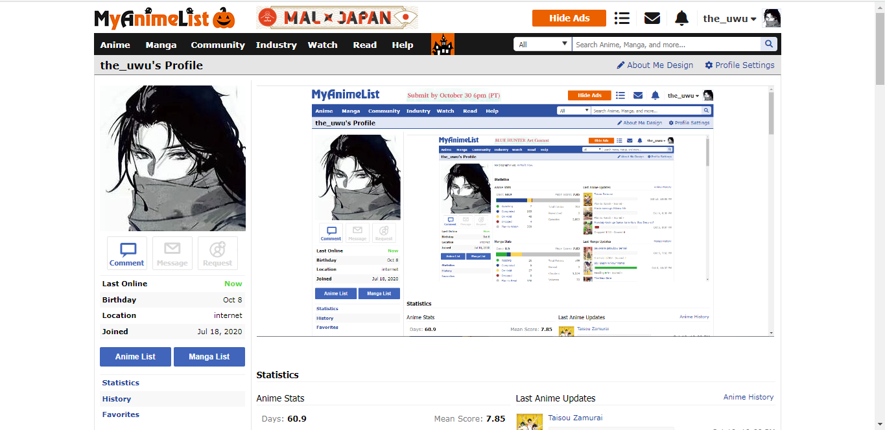This screenshot has width=885, height=430.
Task: Click Anime List button in embedded blue page
Action: tap(336, 293)
